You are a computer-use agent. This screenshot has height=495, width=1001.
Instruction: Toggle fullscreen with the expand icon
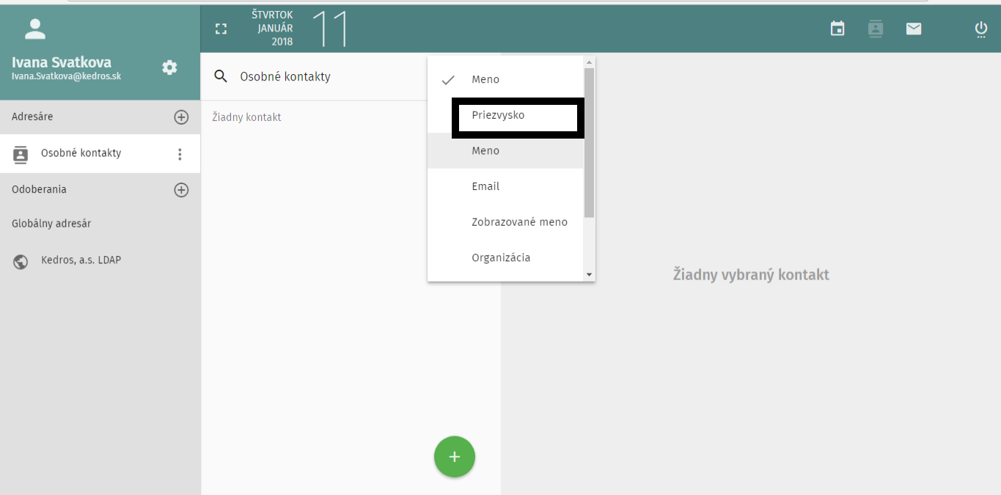click(x=221, y=29)
